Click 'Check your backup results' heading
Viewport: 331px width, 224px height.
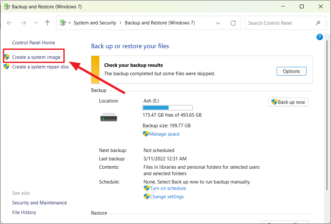(x=133, y=65)
